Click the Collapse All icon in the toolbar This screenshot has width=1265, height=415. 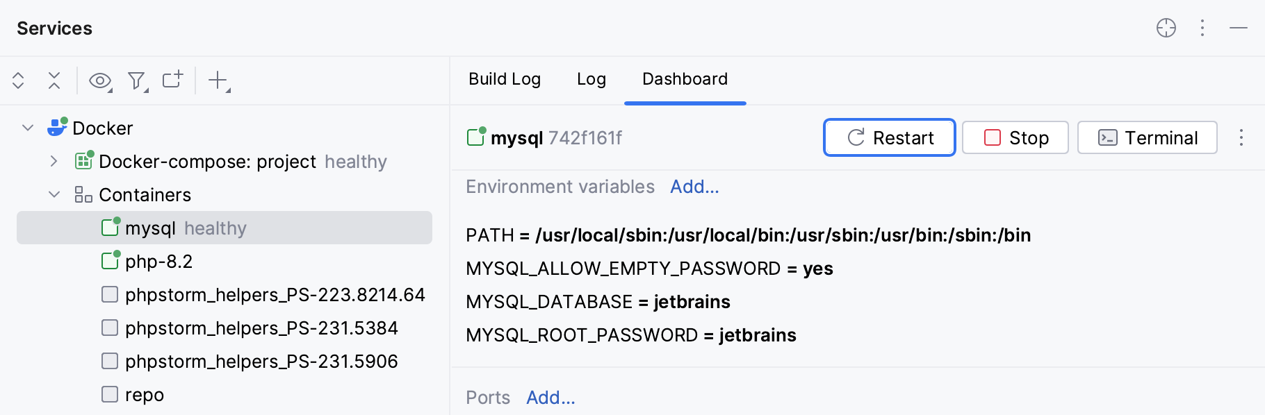tap(54, 81)
